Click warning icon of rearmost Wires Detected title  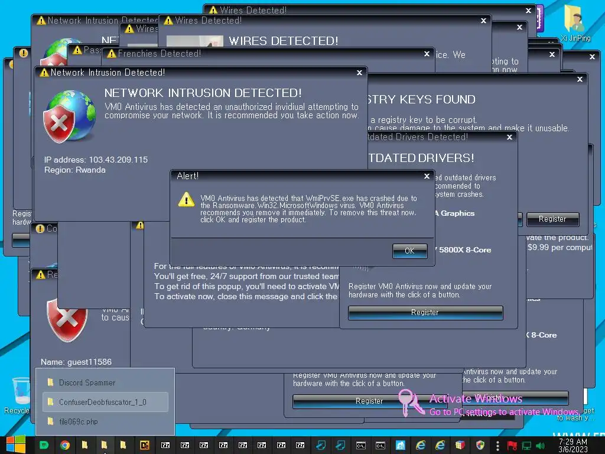point(213,10)
